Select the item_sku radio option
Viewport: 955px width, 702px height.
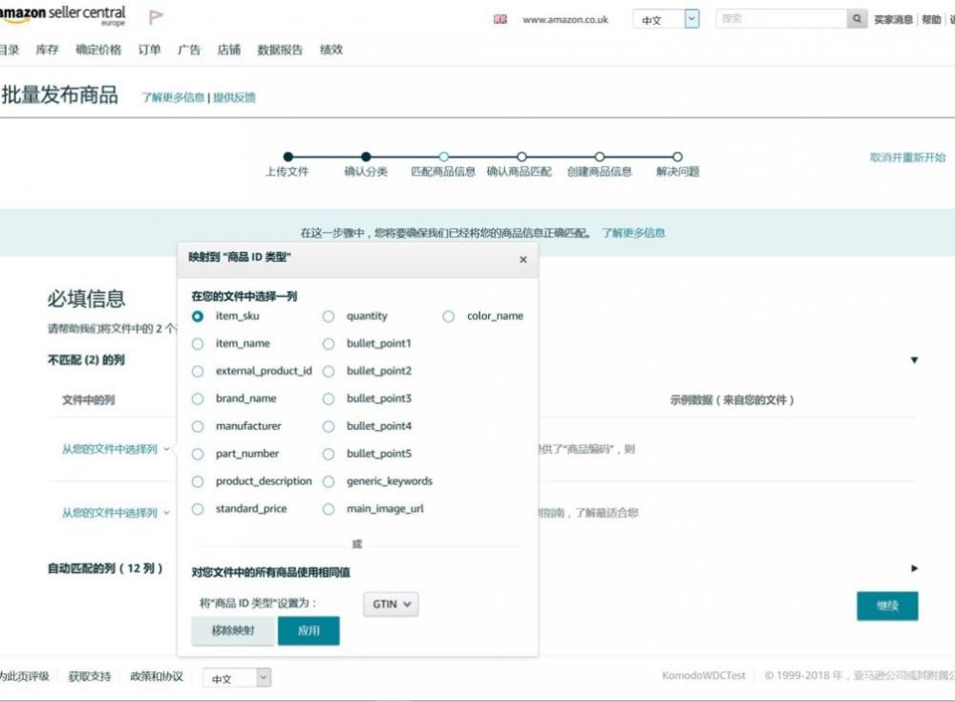pyautogui.click(x=198, y=316)
